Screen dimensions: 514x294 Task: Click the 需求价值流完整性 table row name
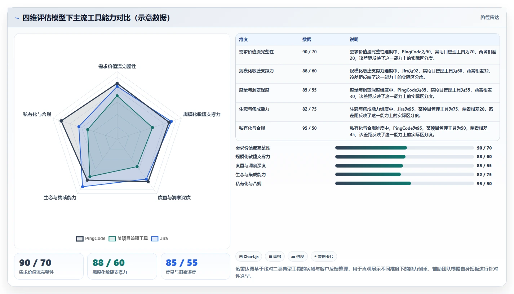(256, 52)
